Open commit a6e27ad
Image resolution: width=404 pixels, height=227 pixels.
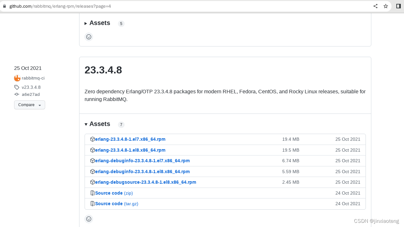pyautogui.click(x=31, y=94)
